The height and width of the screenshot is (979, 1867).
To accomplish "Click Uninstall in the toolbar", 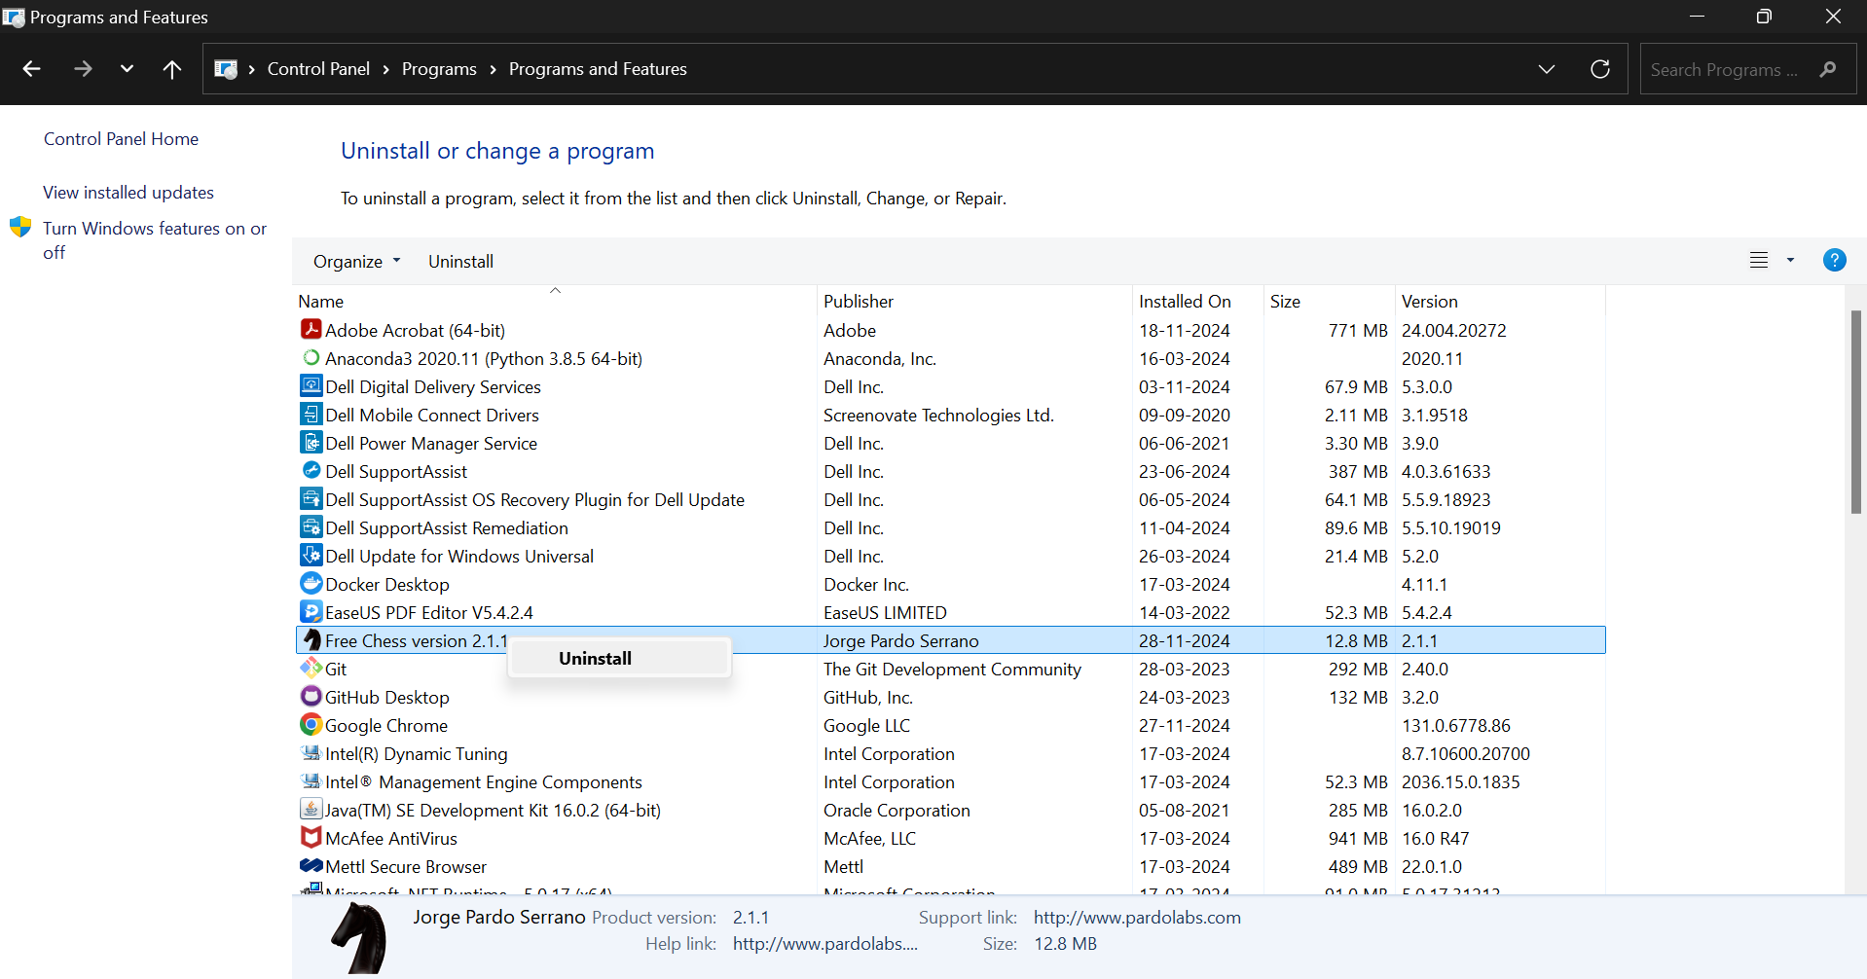I will [460, 262].
